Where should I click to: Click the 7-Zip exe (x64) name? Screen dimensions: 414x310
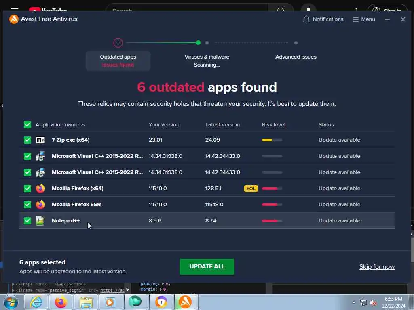tap(70, 140)
